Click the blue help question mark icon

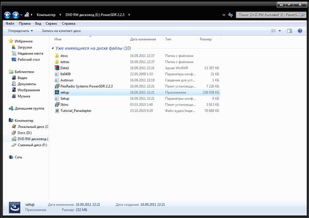tap(300, 31)
